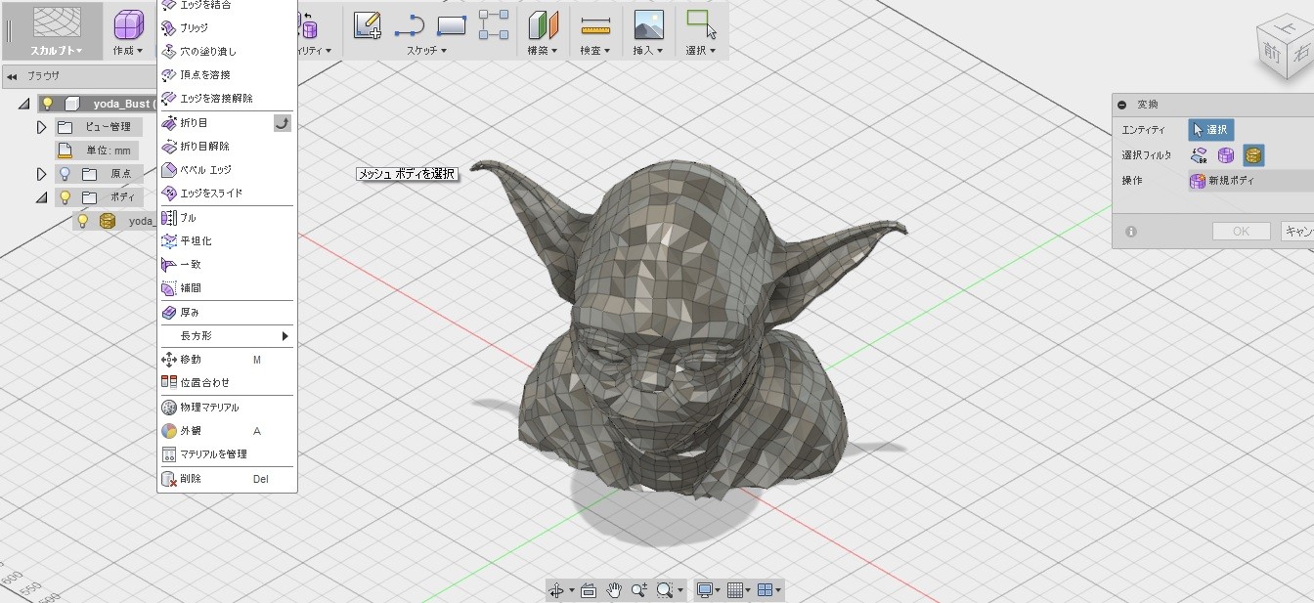Screen dimensions: 1314x603
Task: Click the component icon beside yoda_Bust
Action: 72,104
